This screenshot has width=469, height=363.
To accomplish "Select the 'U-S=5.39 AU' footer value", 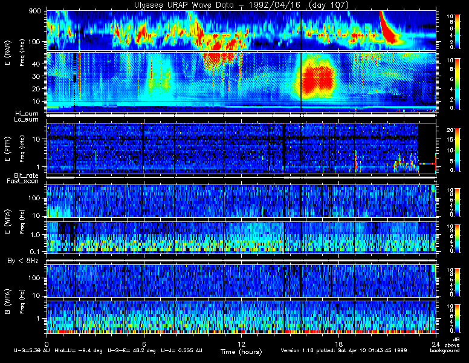I will point(32,350).
